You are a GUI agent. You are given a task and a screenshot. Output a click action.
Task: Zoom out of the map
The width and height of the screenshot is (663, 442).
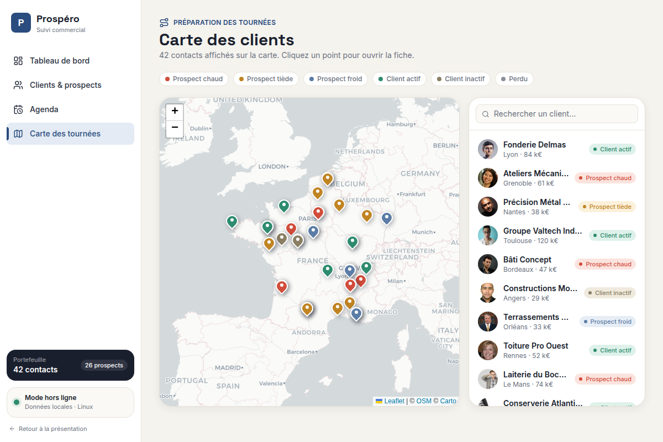(x=175, y=128)
